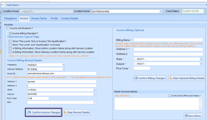Expand the Frequency WEEKLY dropdown
The image size is (207, 120).
tap(64, 65)
